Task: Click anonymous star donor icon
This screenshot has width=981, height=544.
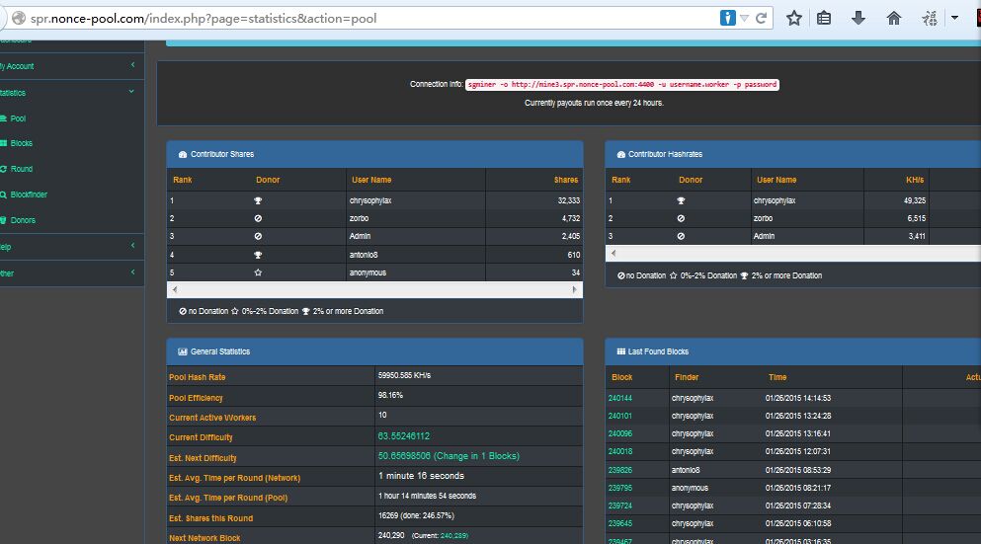Action: pos(258,272)
